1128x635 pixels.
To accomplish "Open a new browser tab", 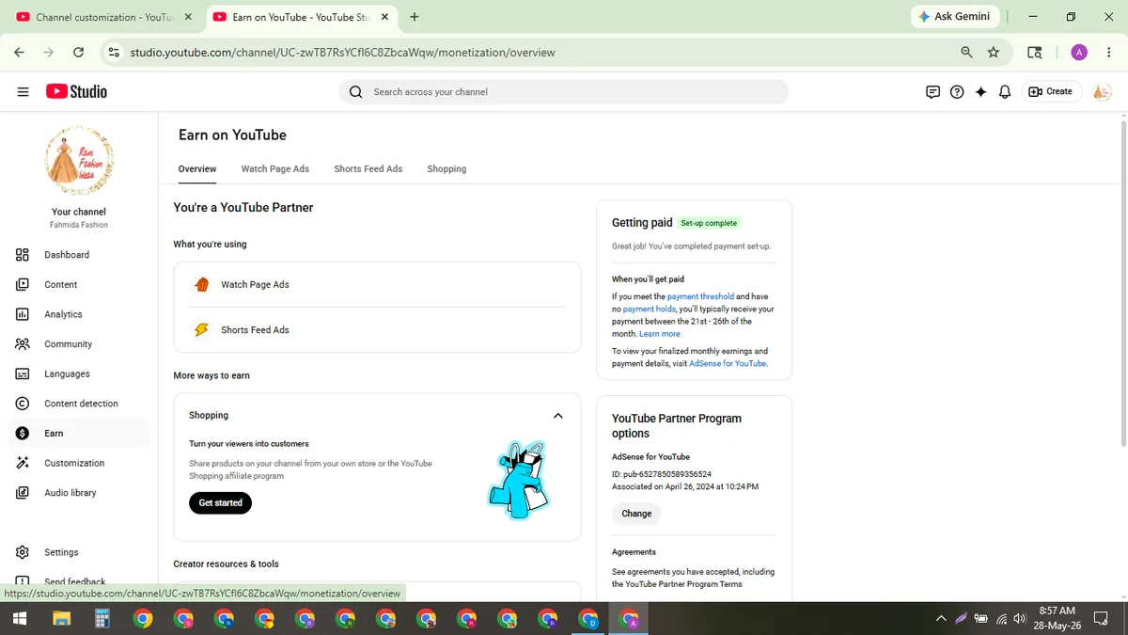I will (415, 17).
